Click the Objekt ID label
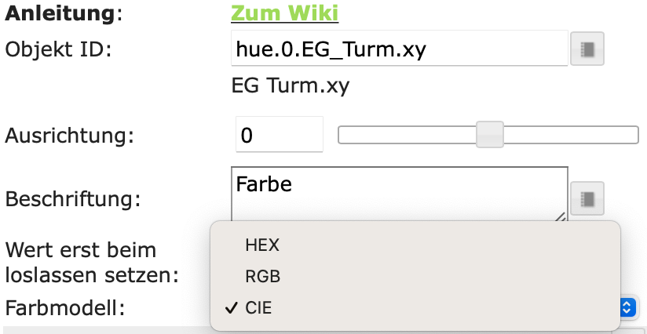This screenshot has width=647, height=334. click(x=59, y=49)
